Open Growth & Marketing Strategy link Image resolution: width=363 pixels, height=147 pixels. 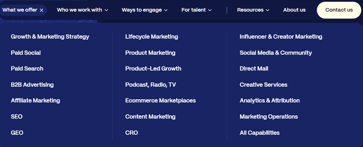50,36
